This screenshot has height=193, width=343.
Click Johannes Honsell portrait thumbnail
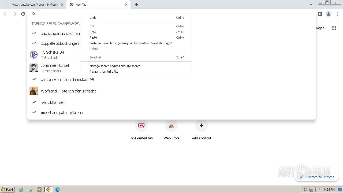click(x=34, y=68)
